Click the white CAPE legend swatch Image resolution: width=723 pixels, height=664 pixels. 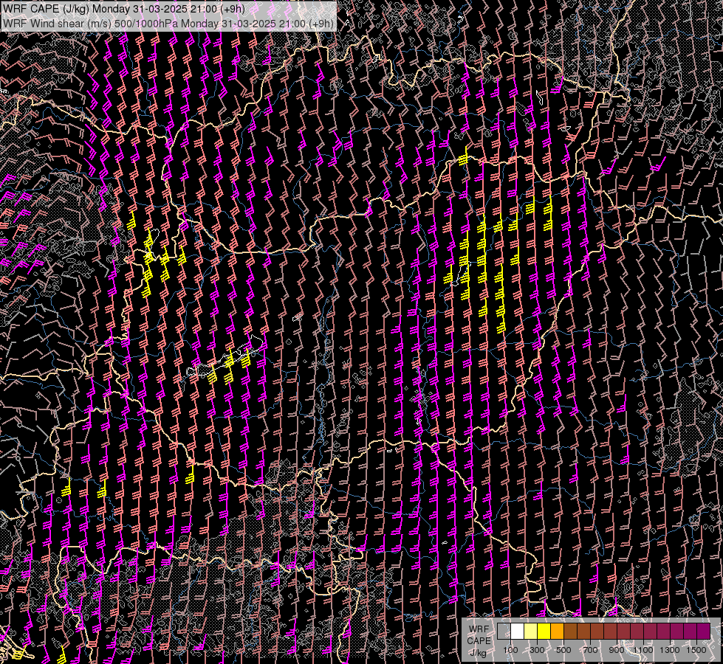(x=518, y=631)
